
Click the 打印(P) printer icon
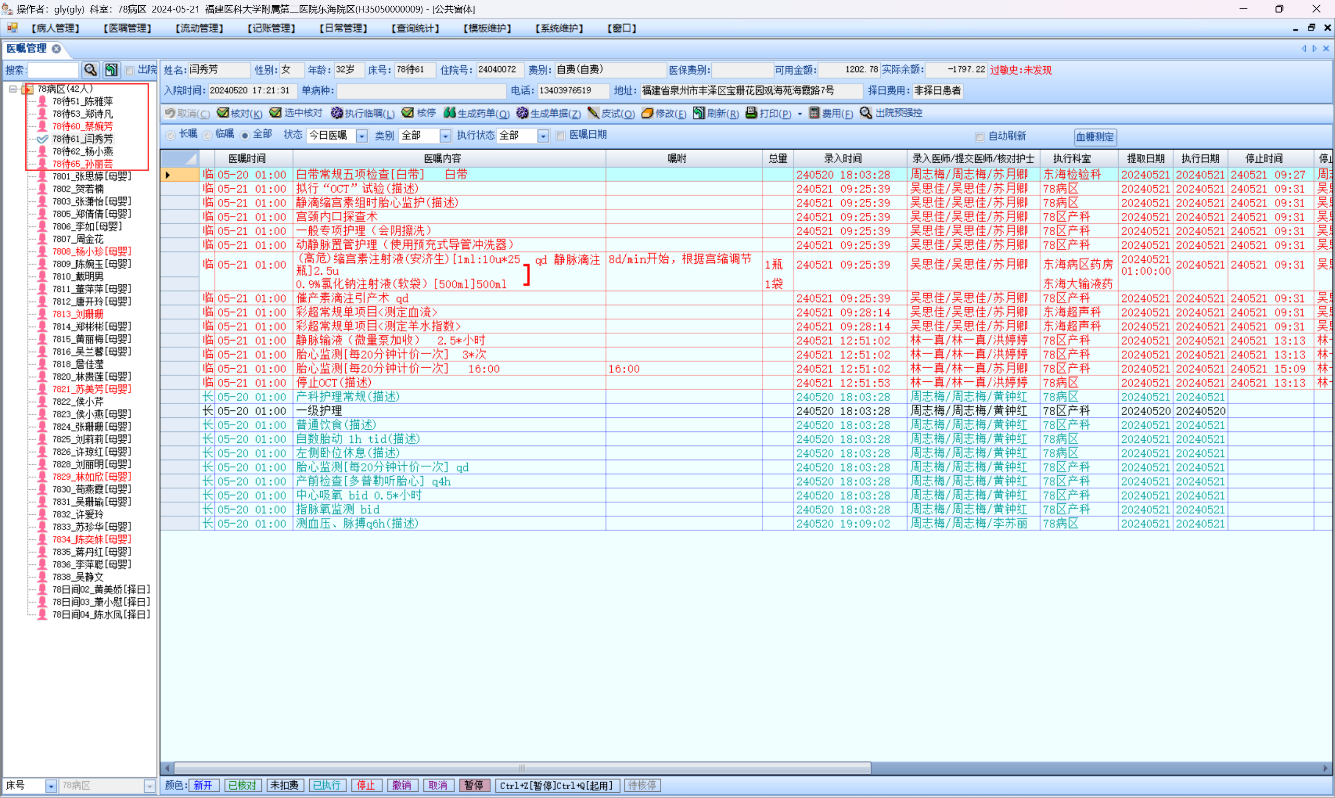click(x=751, y=113)
